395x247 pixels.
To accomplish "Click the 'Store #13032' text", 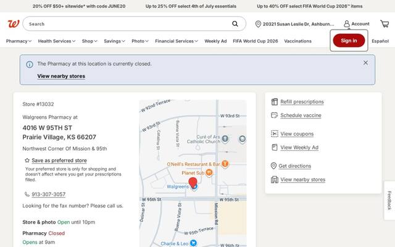I will pos(38,104).
